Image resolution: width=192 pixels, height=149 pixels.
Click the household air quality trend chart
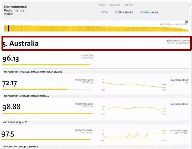pos(133,135)
